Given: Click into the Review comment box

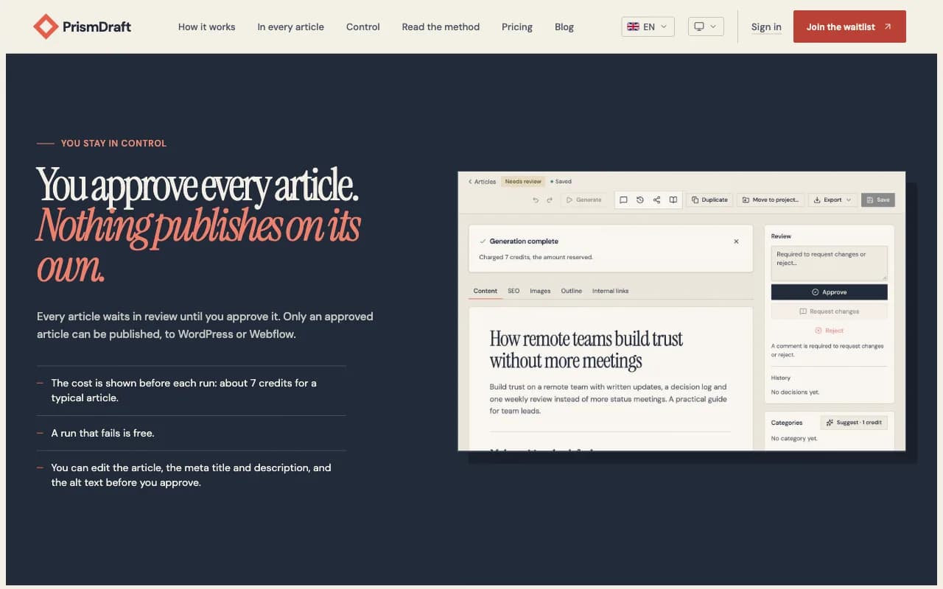Looking at the screenshot, I should 830,263.
